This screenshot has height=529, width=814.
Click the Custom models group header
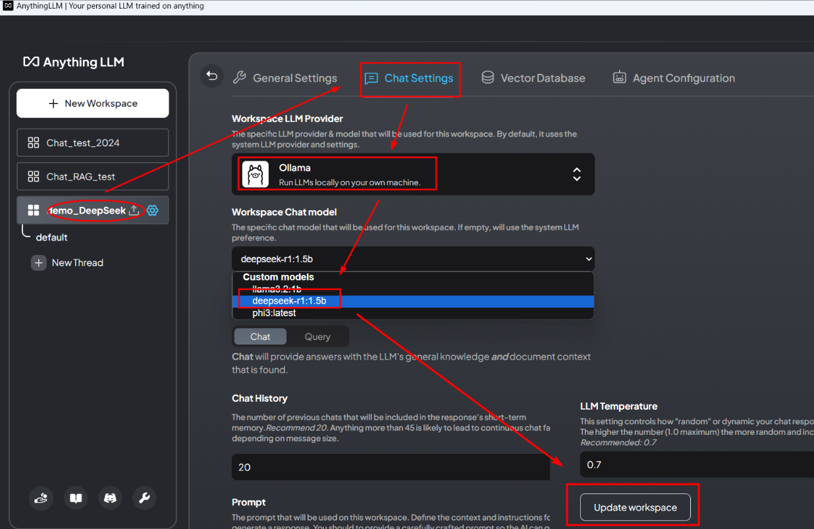click(x=279, y=277)
